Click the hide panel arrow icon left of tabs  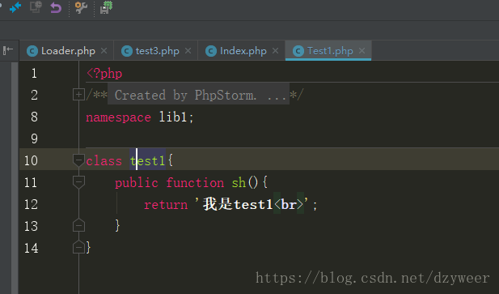(8, 50)
